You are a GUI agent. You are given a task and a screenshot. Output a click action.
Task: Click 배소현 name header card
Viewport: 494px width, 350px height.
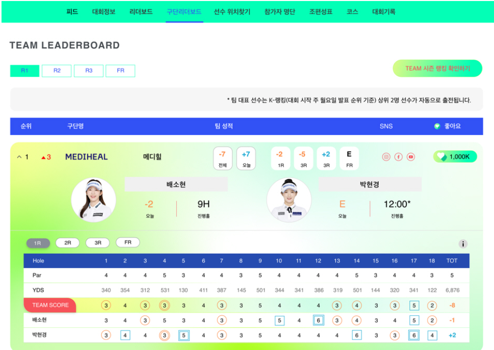pyautogui.click(x=176, y=184)
